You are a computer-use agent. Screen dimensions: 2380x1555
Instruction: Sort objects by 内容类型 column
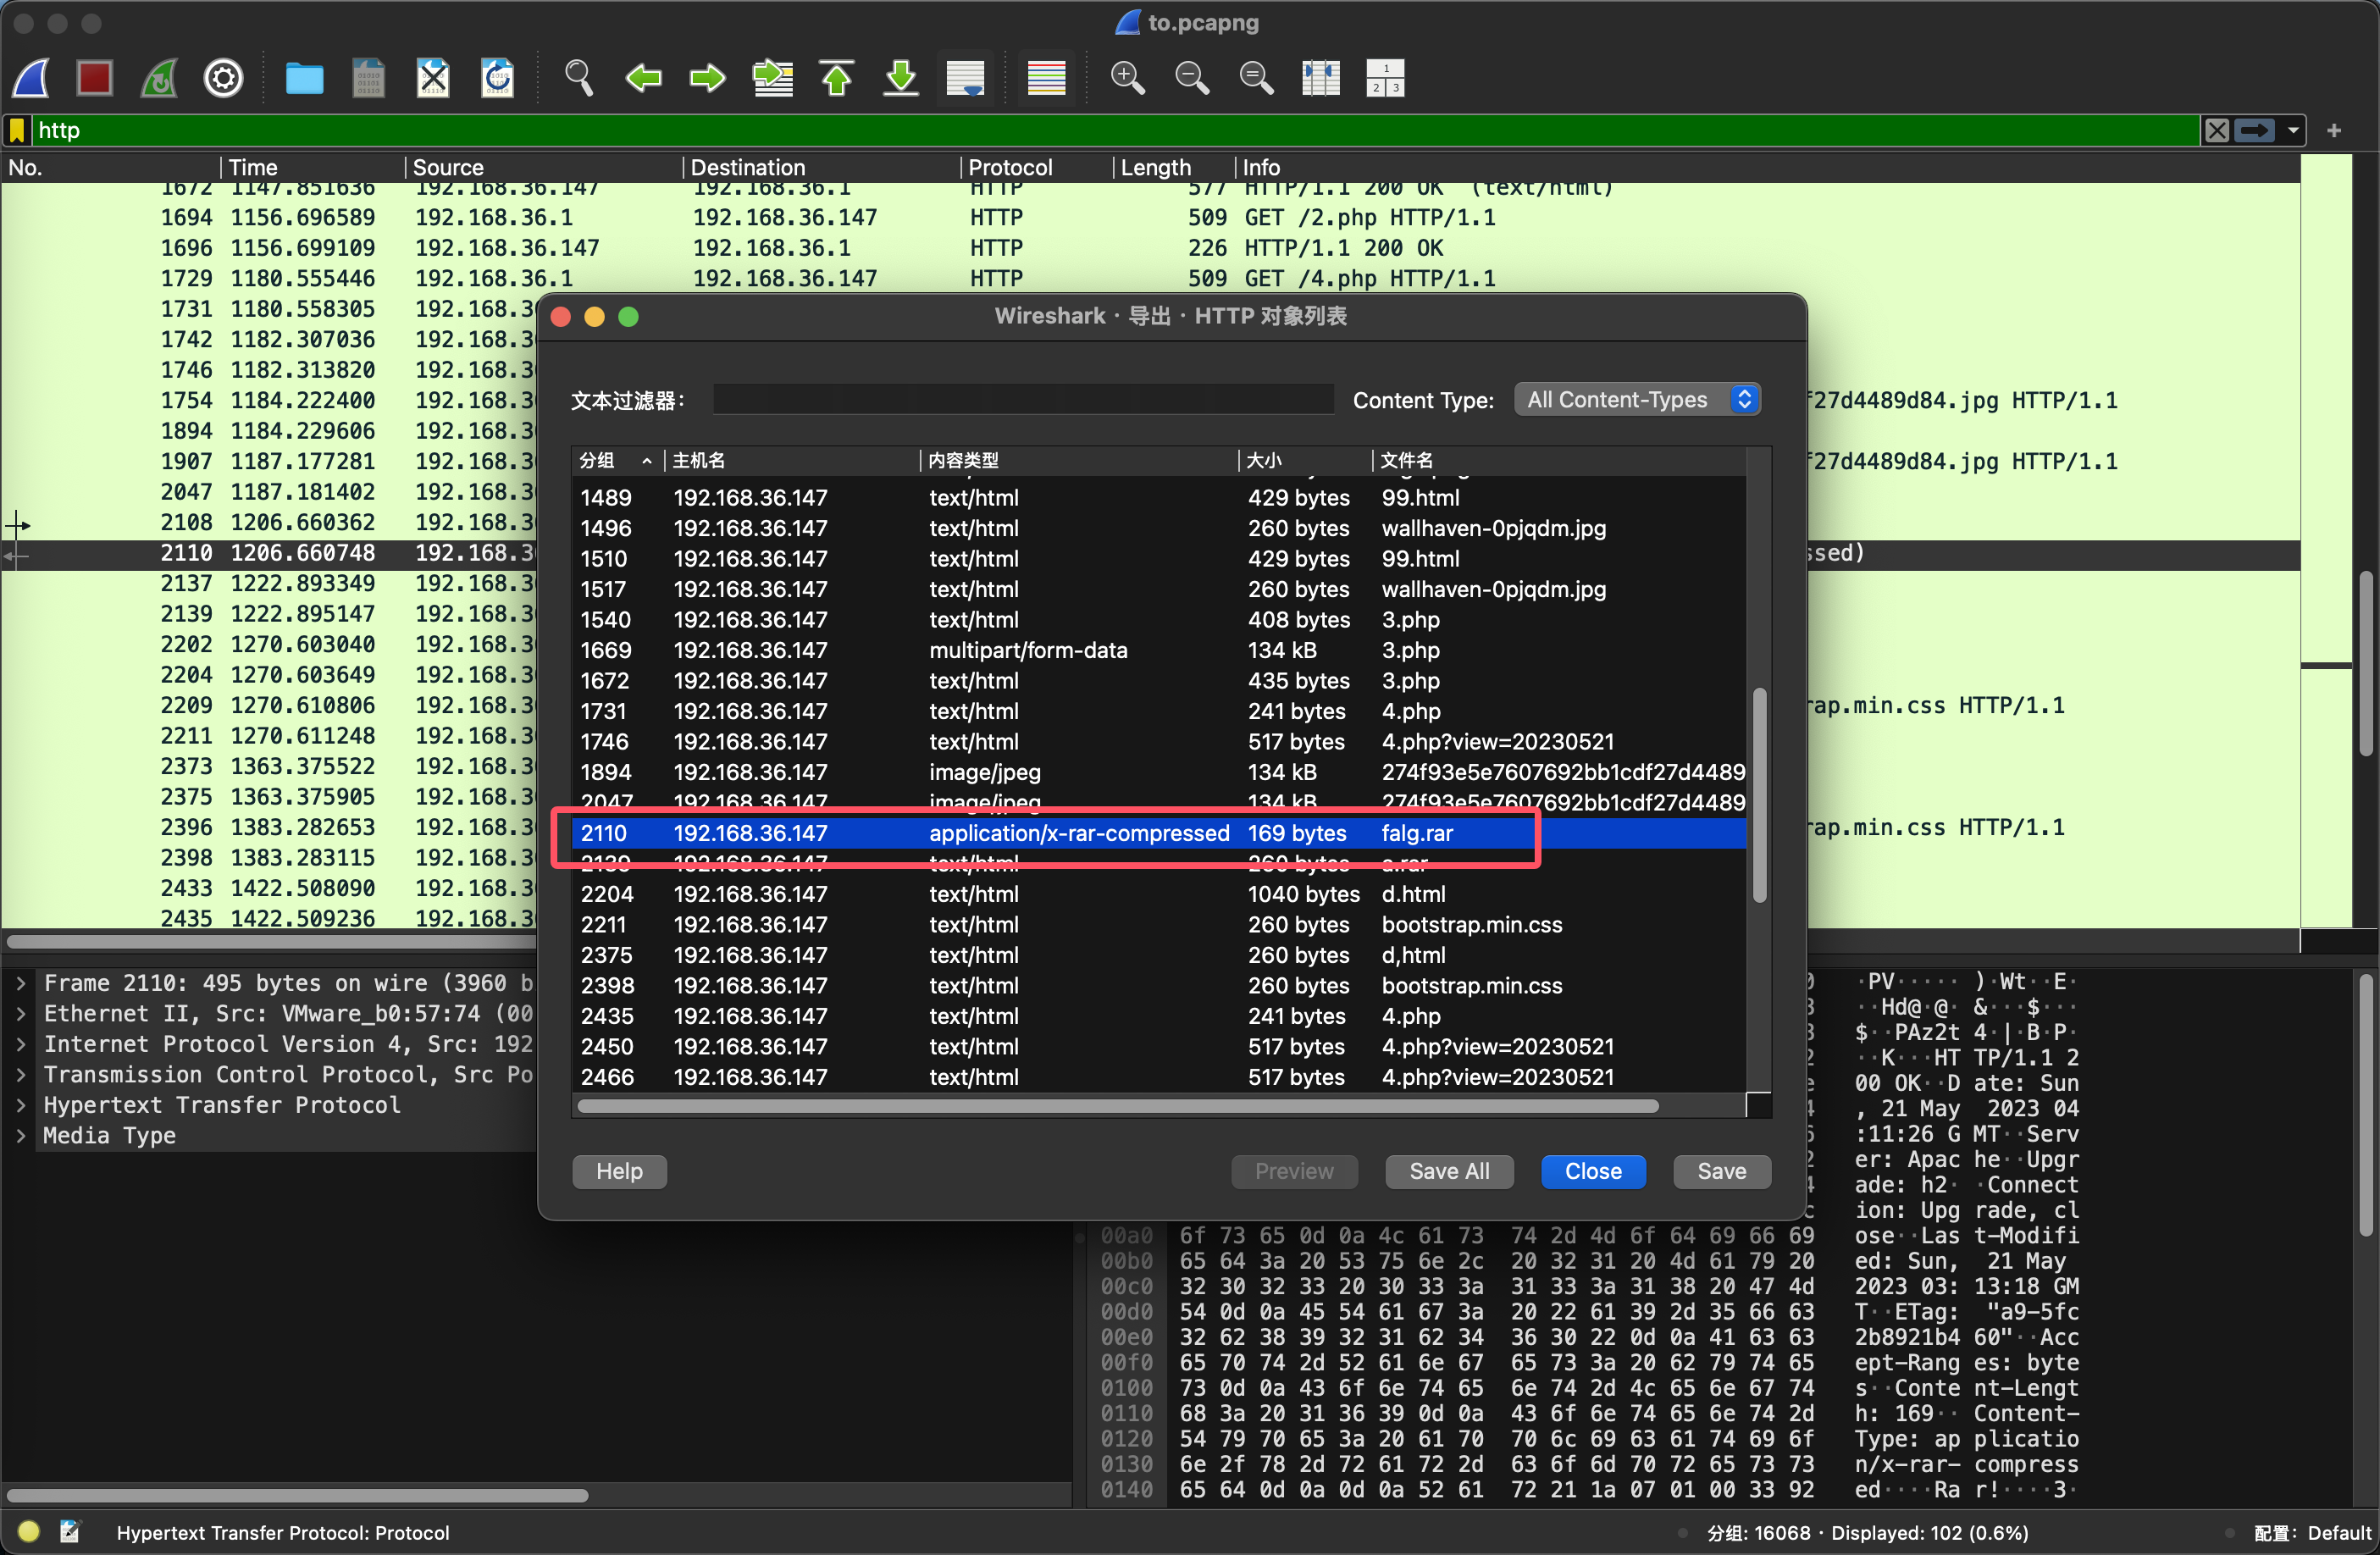[x=1078, y=460]
